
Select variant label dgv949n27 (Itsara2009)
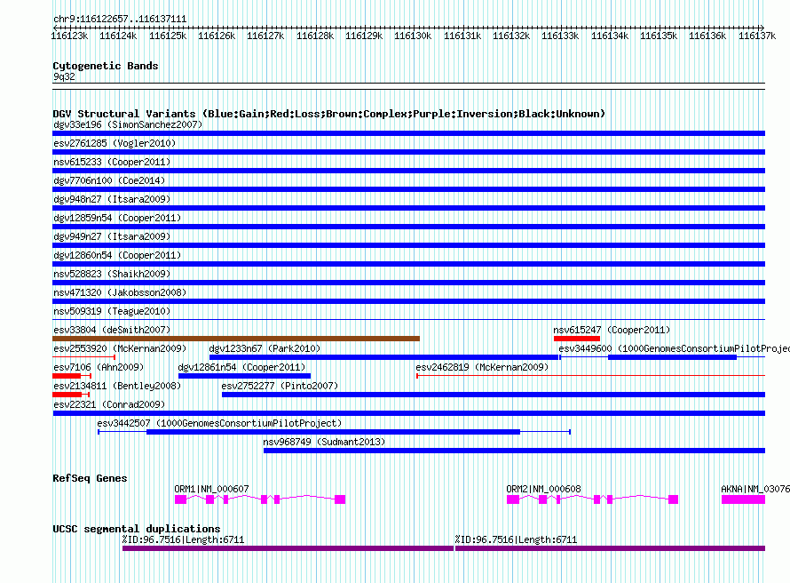pyautogui.click(x=112, y=236)
